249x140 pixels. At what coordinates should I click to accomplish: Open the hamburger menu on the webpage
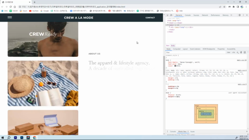tap(10, 17)
